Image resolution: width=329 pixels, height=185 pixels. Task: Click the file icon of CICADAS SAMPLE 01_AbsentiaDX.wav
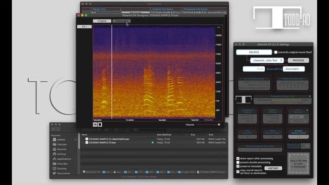coord(87,139)
